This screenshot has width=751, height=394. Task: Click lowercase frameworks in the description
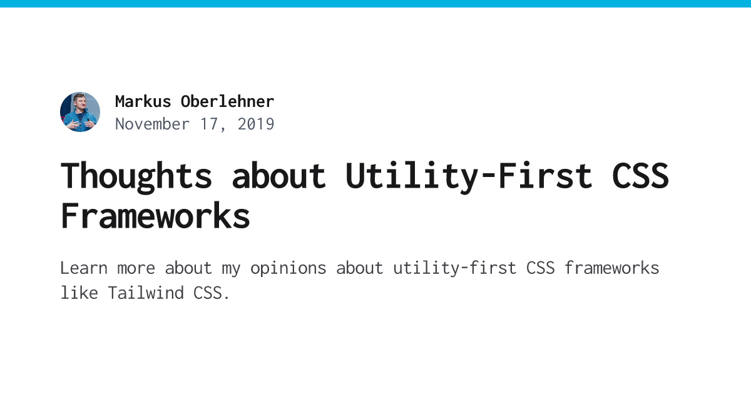[x=612, y=268]
